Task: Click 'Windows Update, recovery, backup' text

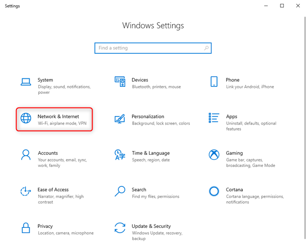Action: point(157,236)
